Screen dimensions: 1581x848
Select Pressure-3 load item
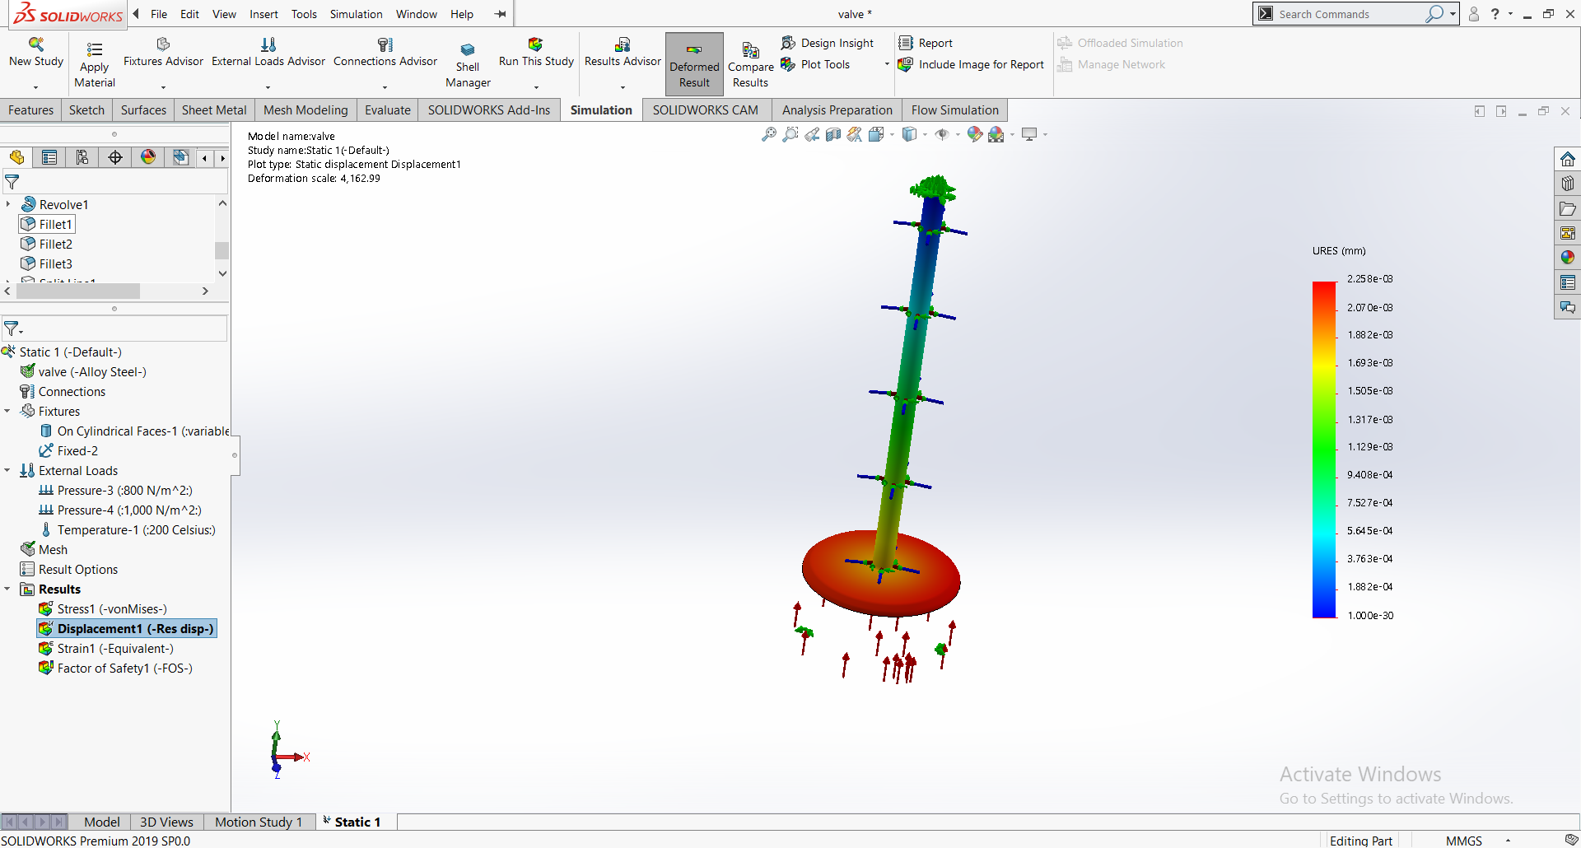115,490
